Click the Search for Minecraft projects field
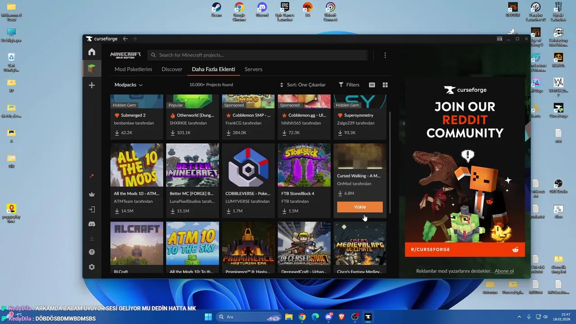This screenshot has width=576, height=324. pos(257,55)
